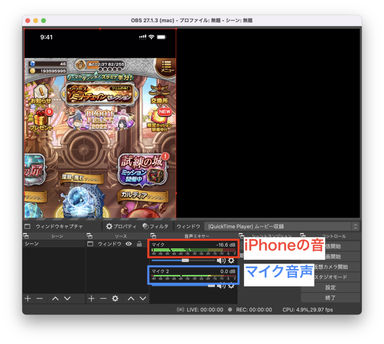Tap the 限定ミッション開催中 NEW icon in the preview
Image resolution: width=384 pixels, height=344 pixels.
(160, 120)
